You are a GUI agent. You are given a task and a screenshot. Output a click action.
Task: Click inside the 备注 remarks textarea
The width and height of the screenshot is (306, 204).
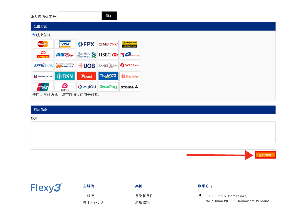153,132
